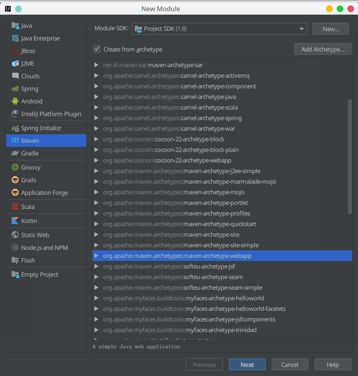
Task: Select the Static Web globe icon
Action: pos(15,235)
